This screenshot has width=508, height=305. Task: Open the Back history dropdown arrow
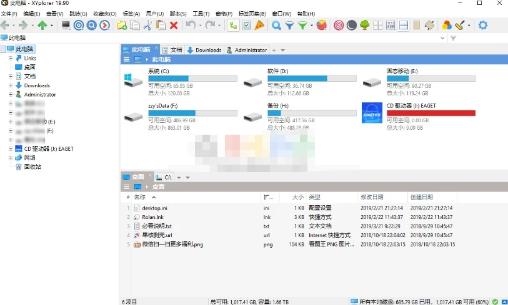point(14,25)
